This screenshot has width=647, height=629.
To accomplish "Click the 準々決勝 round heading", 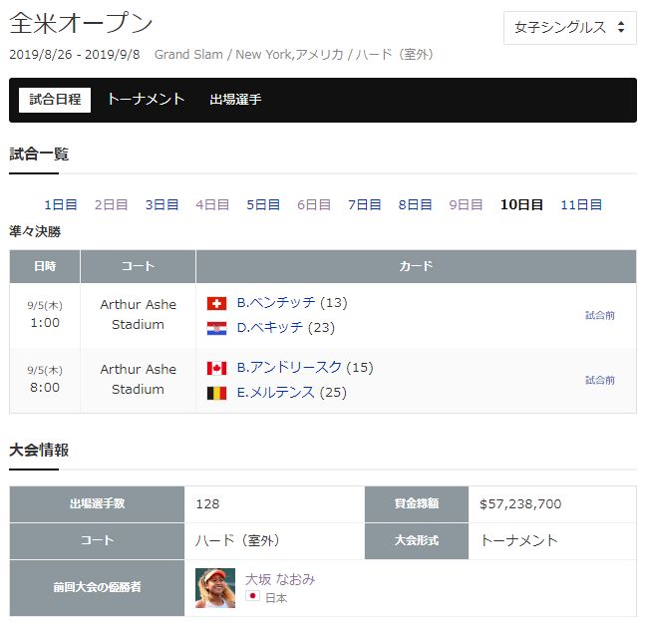I will pyautogui.click(x=35, y=232).
